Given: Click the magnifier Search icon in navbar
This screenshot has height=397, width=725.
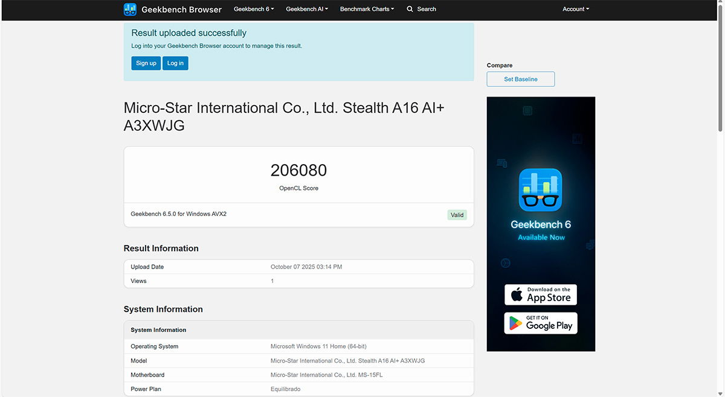Looking at the screenshot, I should (410, 9).
